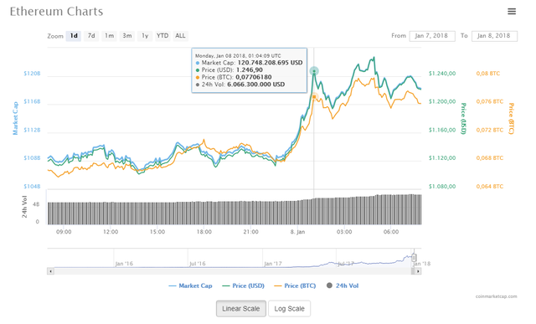Click the $104B market cap axis label
Viewport: 536px width, 324px height.
[32, 186]
